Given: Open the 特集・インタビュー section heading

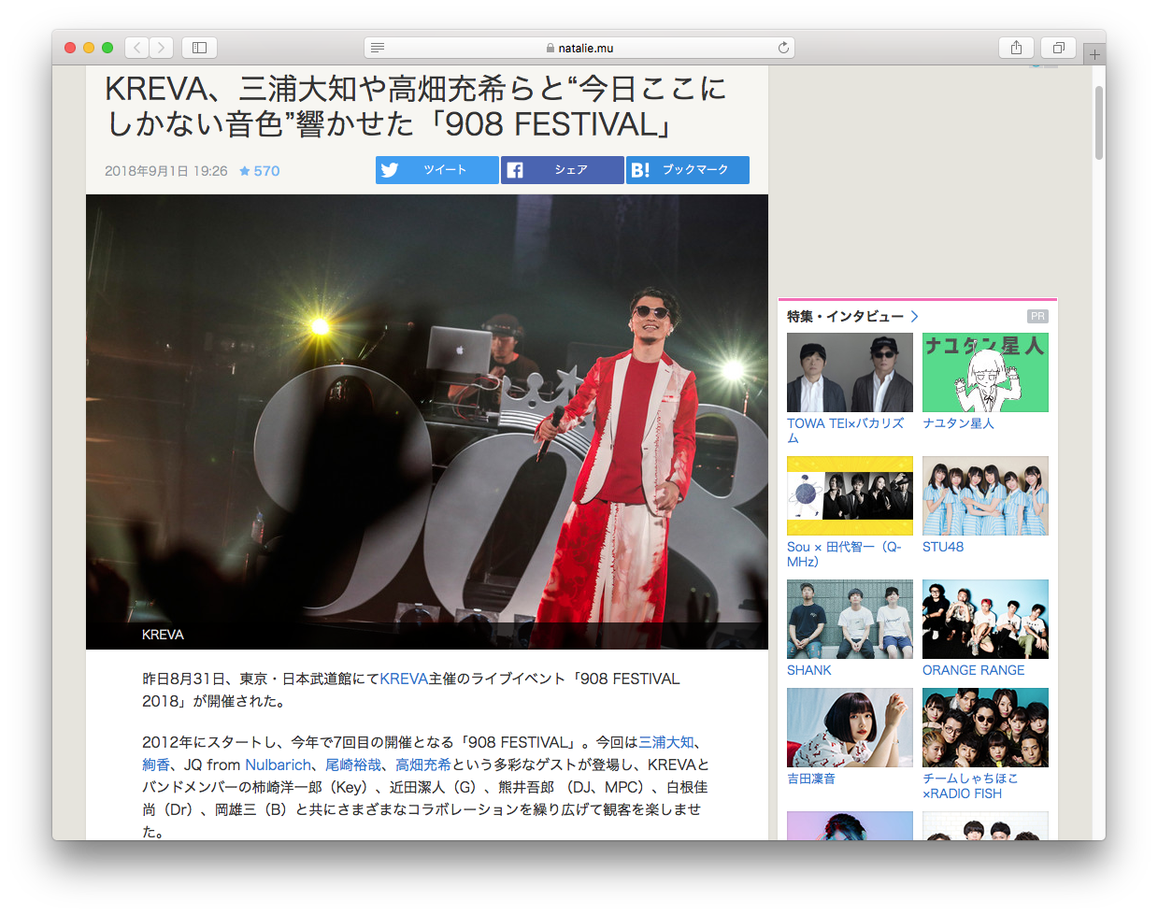Looking at the screenshot, I should (x=845, y=317).
